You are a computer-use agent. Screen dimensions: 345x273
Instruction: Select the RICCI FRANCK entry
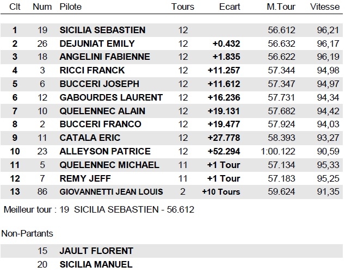pyautogui.click(x=92, y=71)
